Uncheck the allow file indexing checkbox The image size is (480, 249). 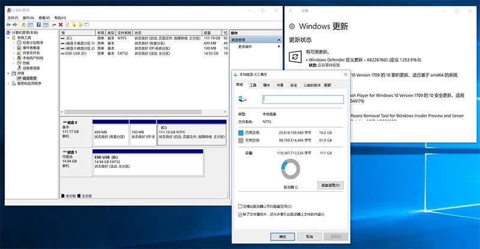(x=240, y=214)
